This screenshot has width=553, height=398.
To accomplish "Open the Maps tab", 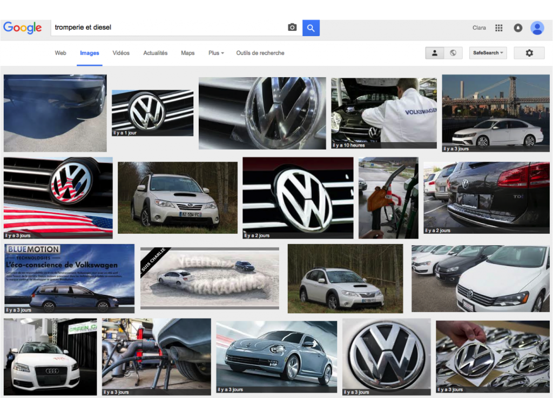I will click(x=187, y=53).
